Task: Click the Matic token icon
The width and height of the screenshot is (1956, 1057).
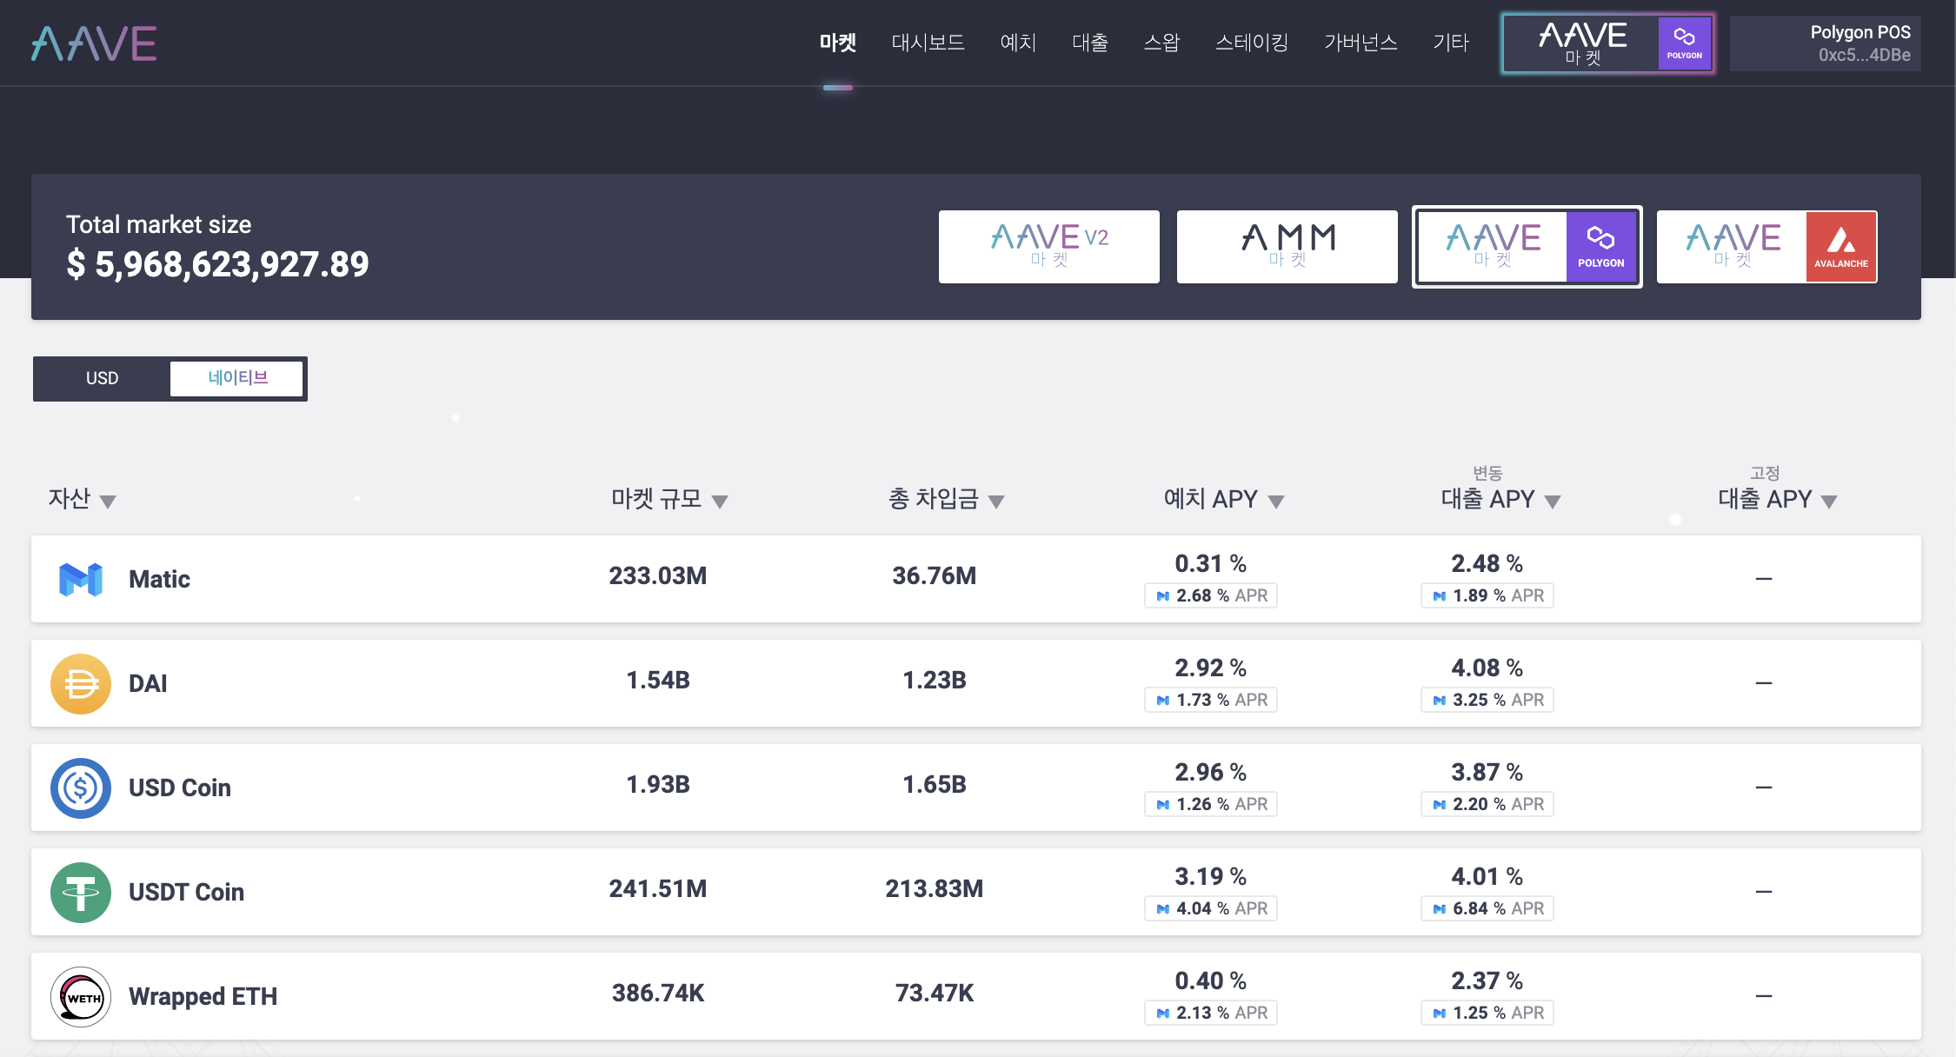Action: click(81, 579)
